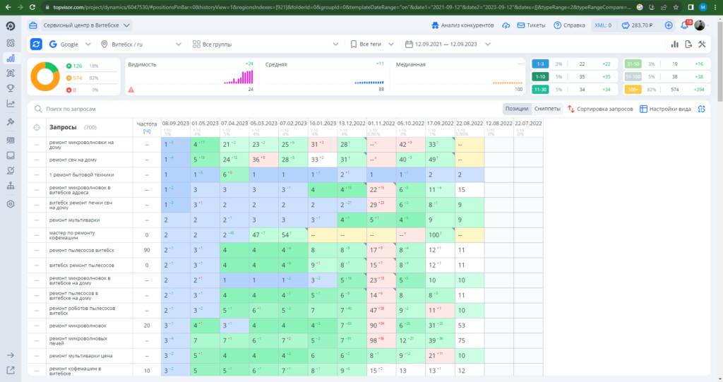Open the chart view icon in toolbar
This screenshot has height=382, width=723.
(674, 44)
